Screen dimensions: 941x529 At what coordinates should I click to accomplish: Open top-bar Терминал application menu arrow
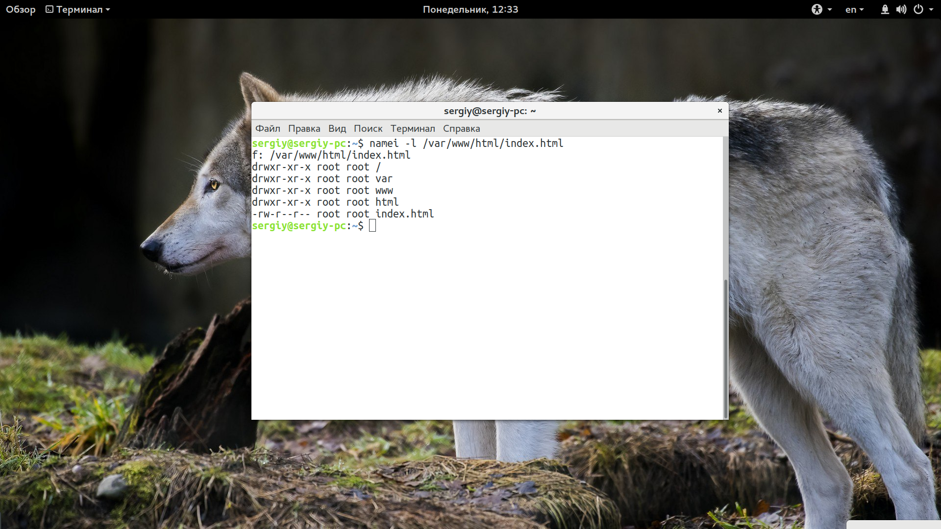(108, 10)
